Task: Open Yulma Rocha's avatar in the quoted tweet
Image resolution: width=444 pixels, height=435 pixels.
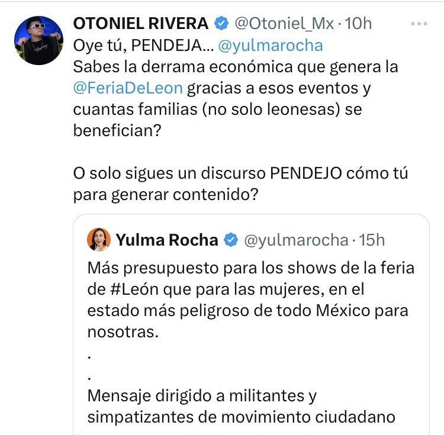Action: [x=99, y=240]
